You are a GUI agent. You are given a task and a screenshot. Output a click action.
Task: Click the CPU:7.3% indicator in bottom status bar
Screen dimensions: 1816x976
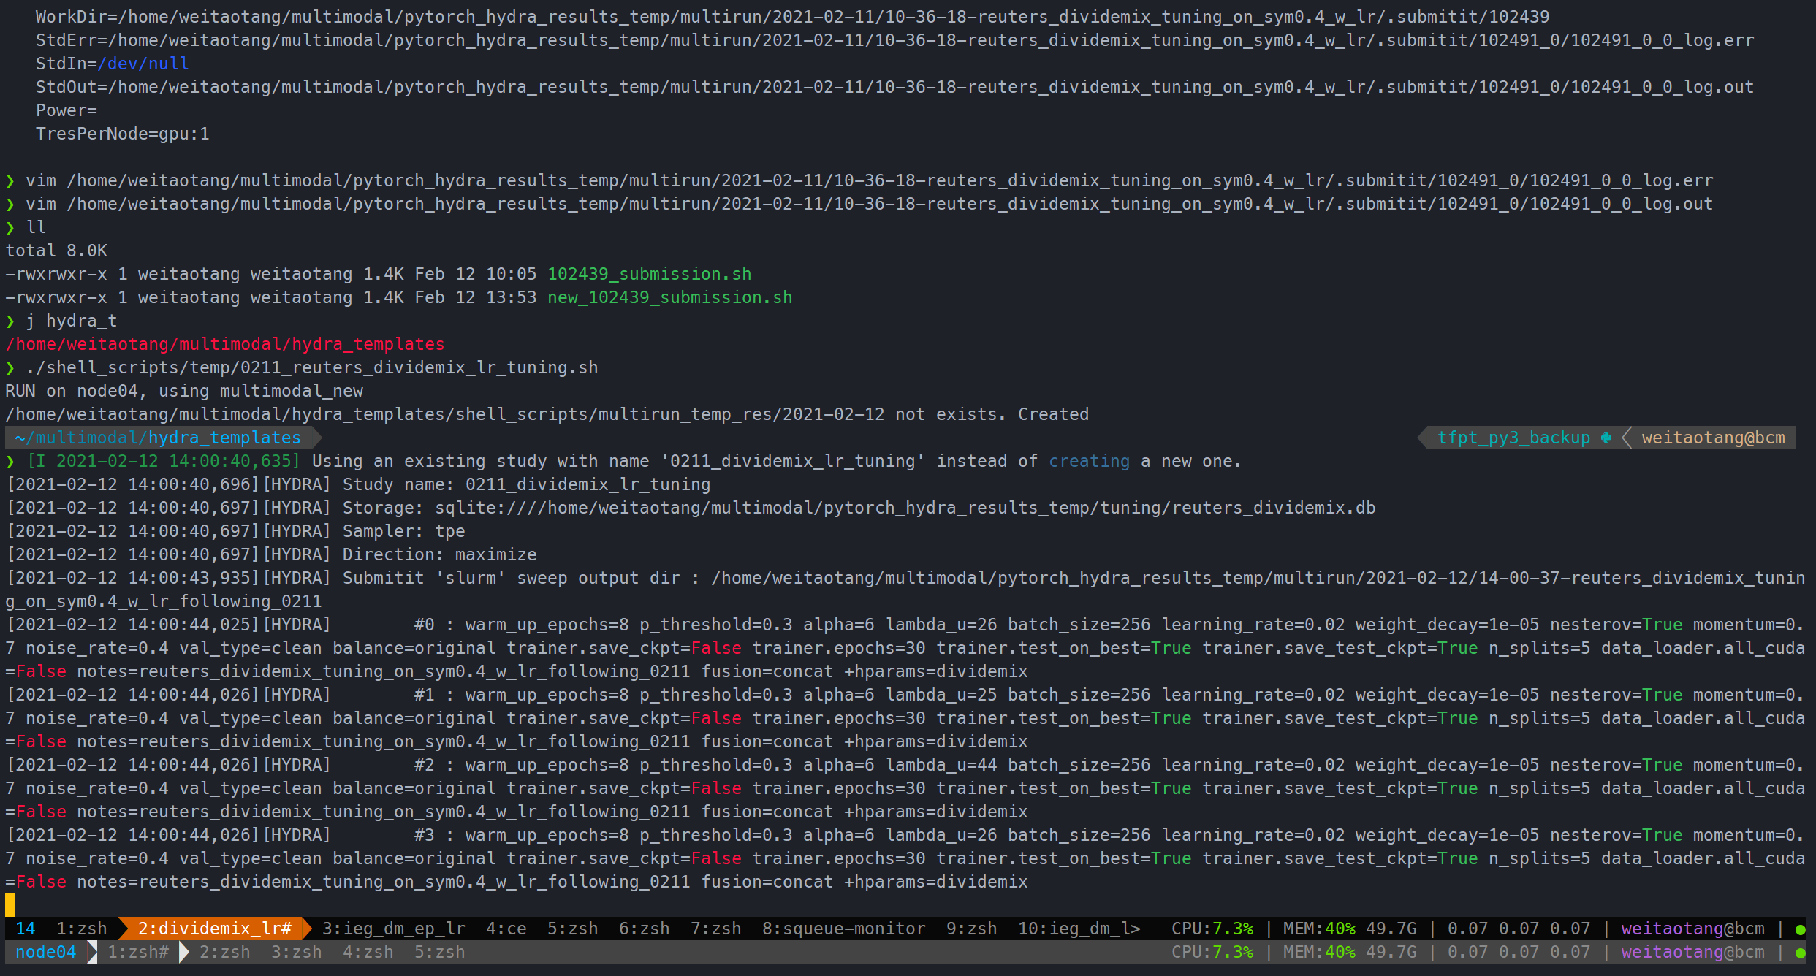tap(1212, 952)
